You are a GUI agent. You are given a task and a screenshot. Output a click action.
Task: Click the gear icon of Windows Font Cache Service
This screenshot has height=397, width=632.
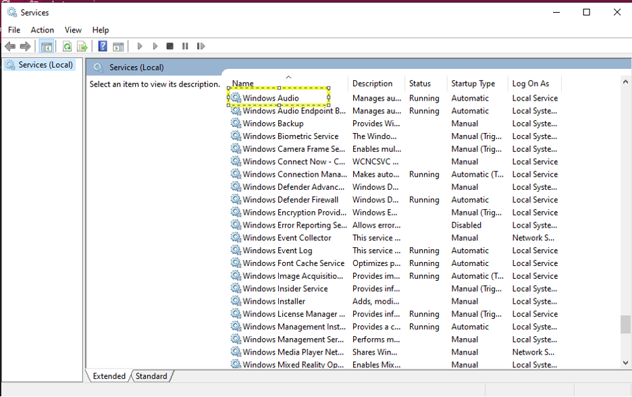point(236,263)
